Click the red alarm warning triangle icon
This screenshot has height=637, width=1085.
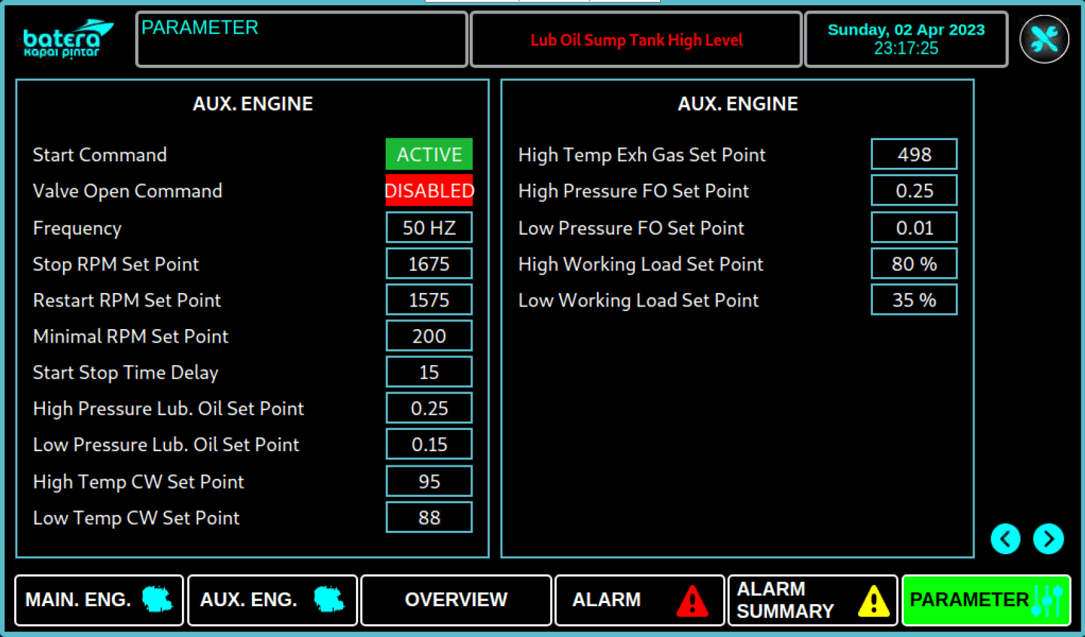tap(692, 600)
